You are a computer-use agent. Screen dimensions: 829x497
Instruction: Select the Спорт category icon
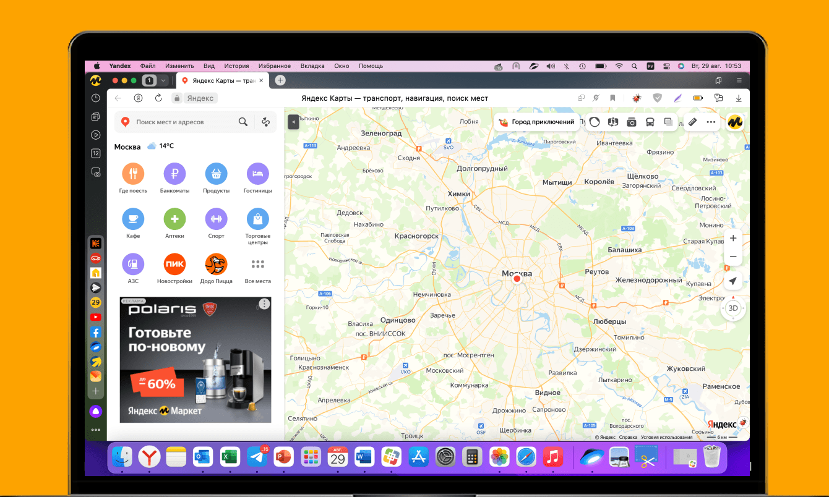pyautogui.click(x=216, y=219)
